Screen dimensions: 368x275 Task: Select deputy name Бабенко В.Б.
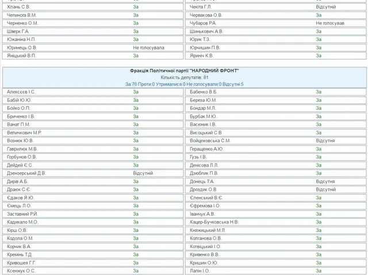[x=204, y=92]
